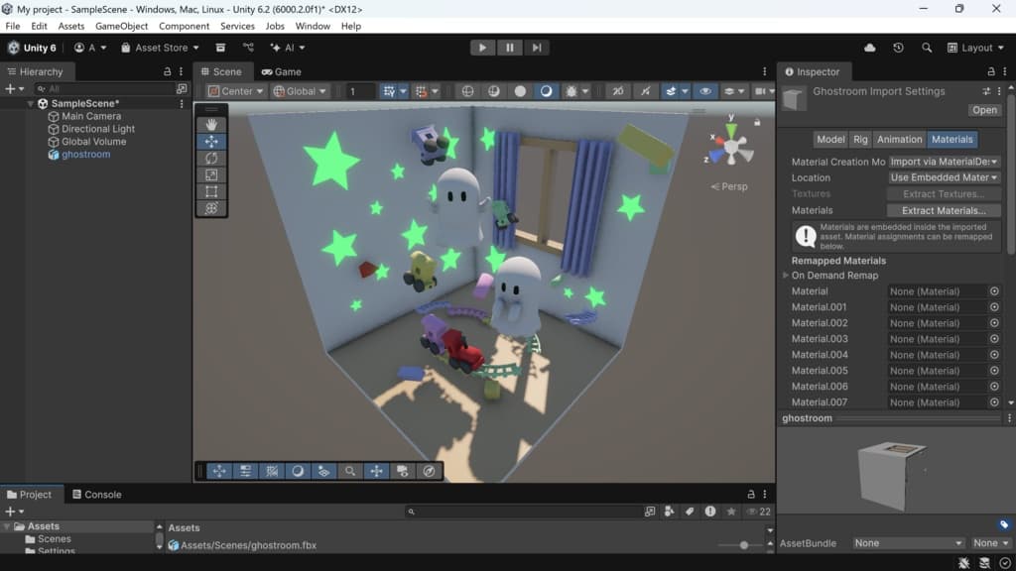Adjust the Project thumbnail size slider
Screen dimensions: 1016x571
coord(744,545)
